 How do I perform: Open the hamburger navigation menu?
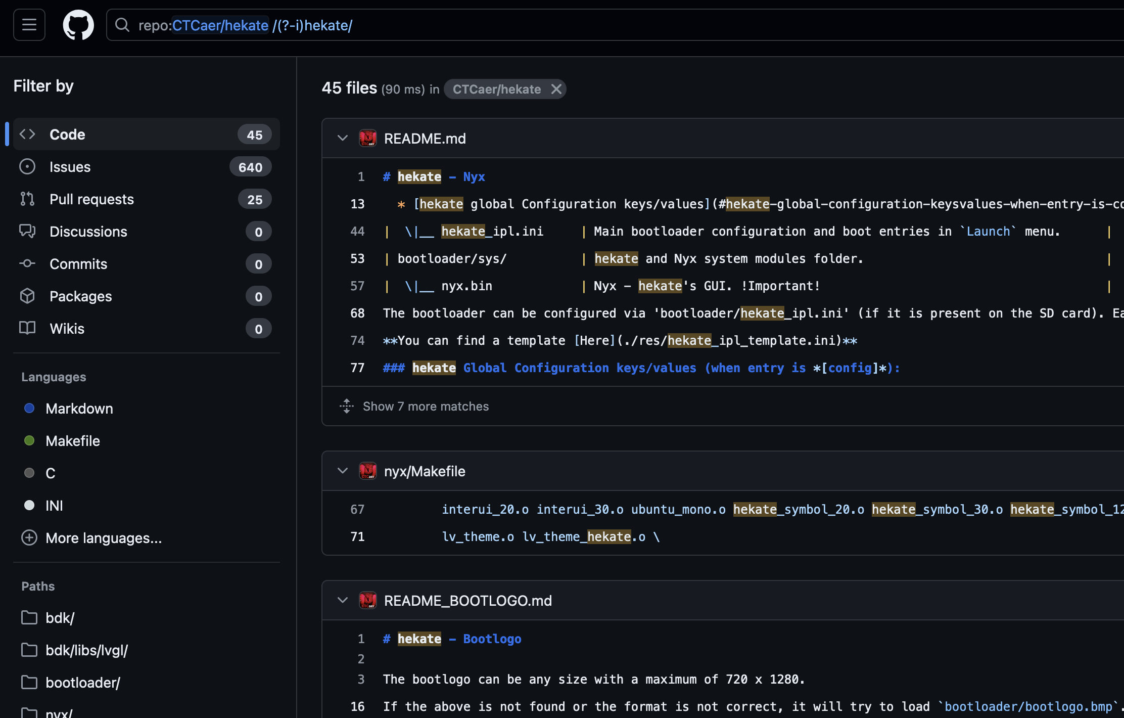point(29,25)
